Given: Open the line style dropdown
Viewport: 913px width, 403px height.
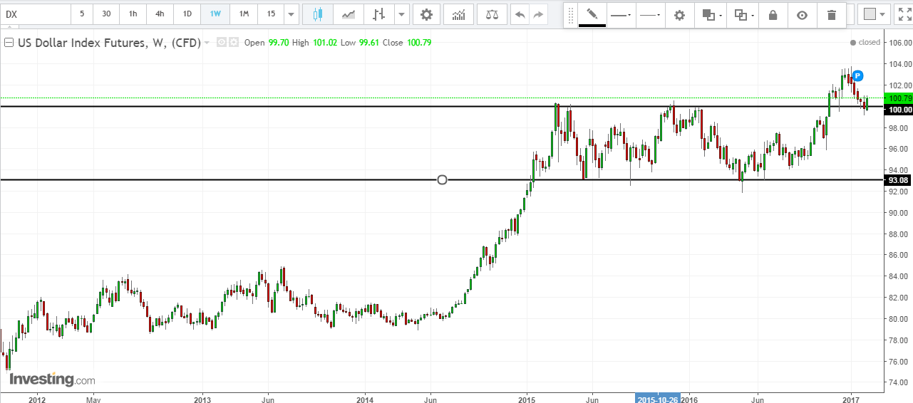Looking at the screenshot, I should 649,15.
